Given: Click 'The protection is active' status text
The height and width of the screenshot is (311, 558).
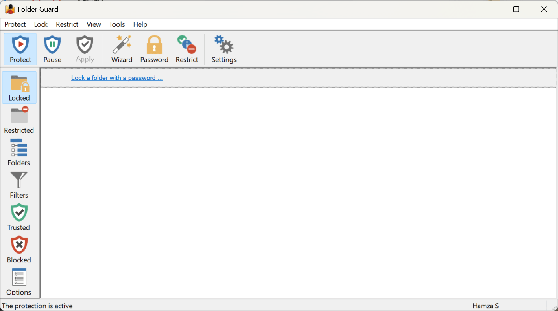Looking at the screenshot, I should click(37, 306).
